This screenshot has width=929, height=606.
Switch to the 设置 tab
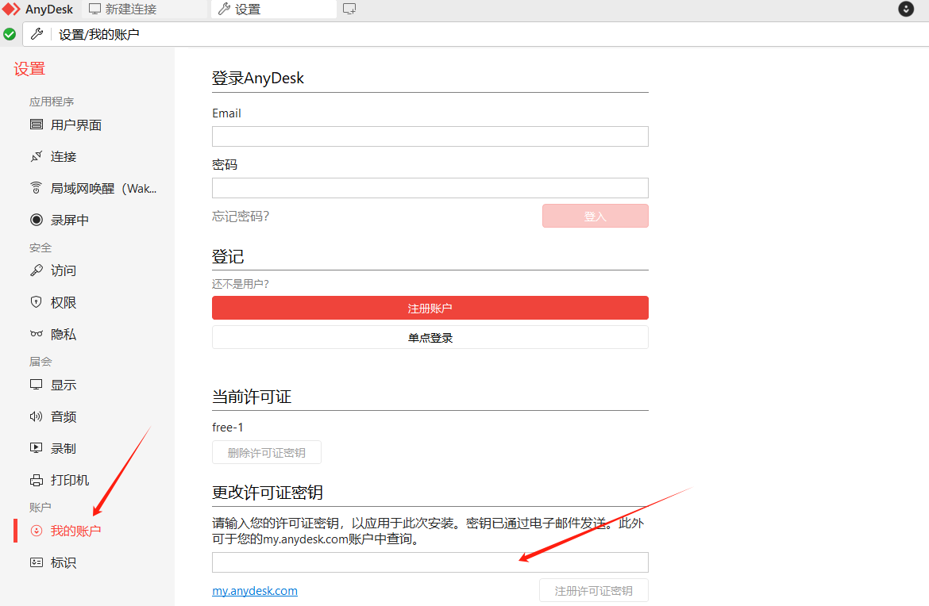coord(273,9)
